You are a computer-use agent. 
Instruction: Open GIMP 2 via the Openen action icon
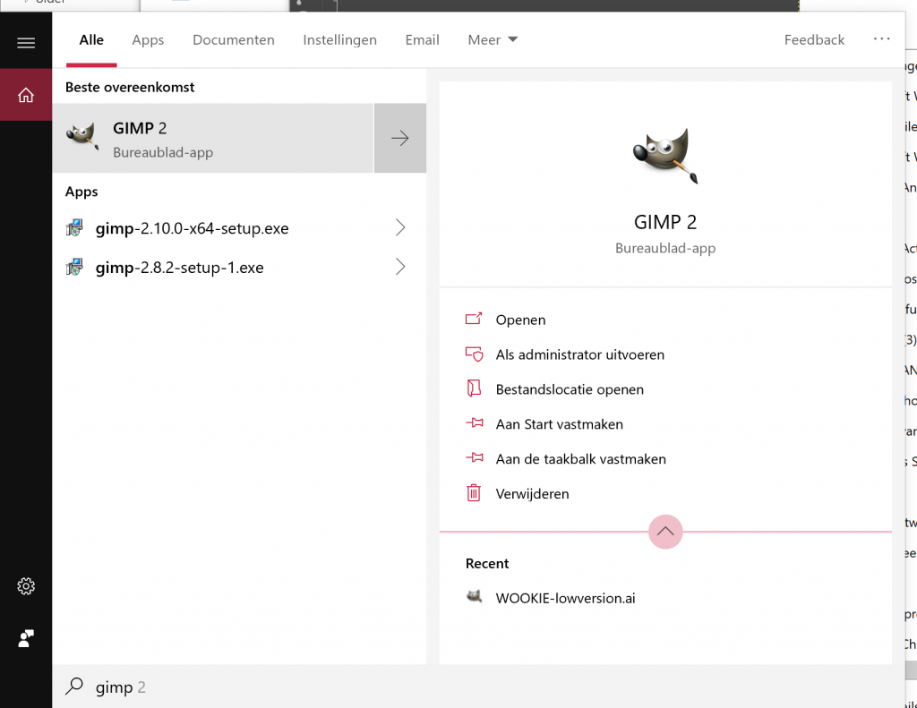[474, 320]
